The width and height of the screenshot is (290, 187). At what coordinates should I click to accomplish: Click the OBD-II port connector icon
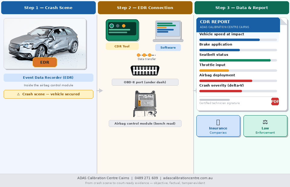[x=145, y=71]
